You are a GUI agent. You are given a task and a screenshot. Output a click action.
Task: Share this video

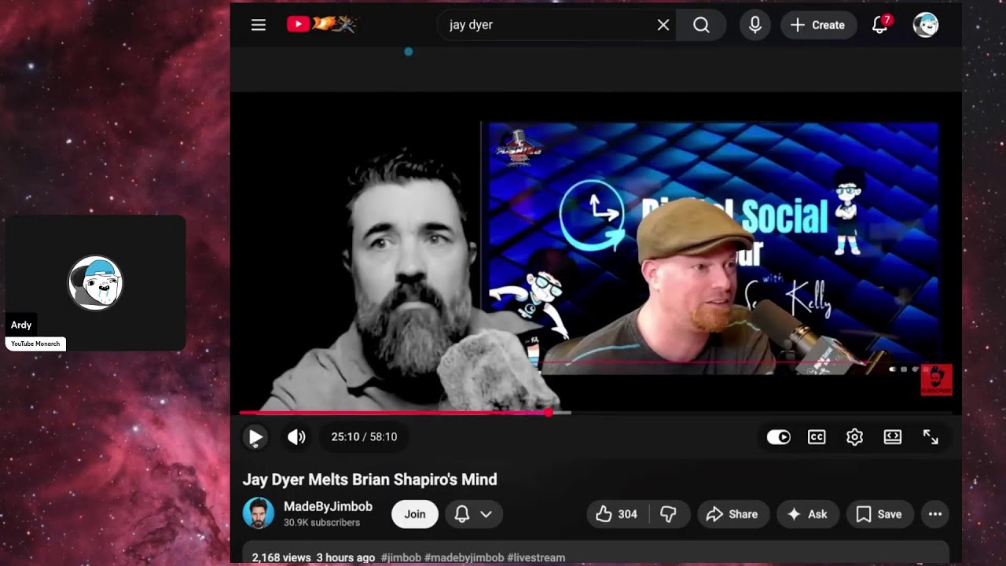(732, 514)
